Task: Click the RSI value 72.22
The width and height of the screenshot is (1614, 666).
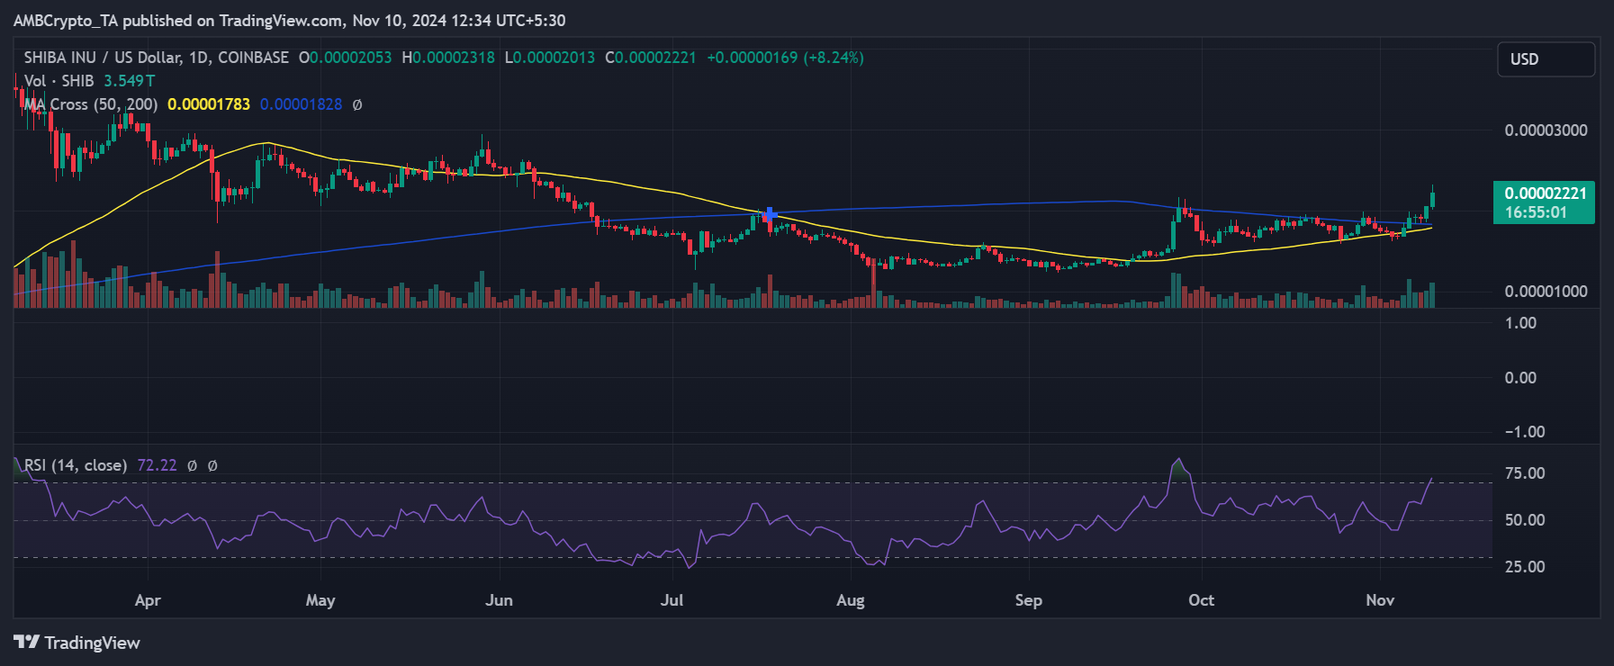Action: 157,465
